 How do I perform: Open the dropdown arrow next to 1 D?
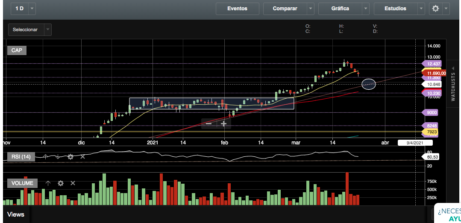(32, 9)
